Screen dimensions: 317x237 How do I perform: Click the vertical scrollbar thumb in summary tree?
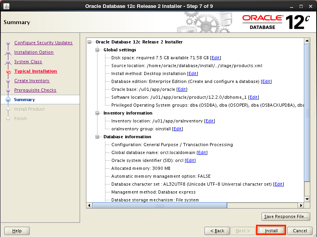307,113
